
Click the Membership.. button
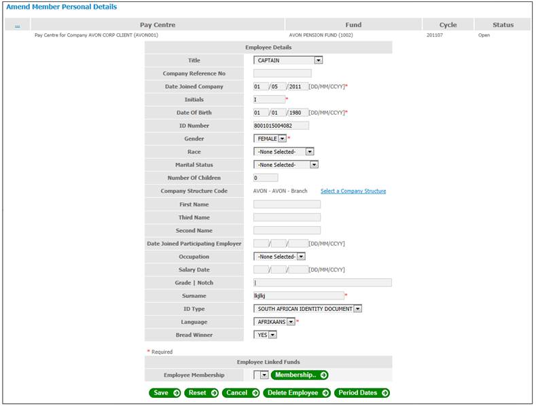300,375
